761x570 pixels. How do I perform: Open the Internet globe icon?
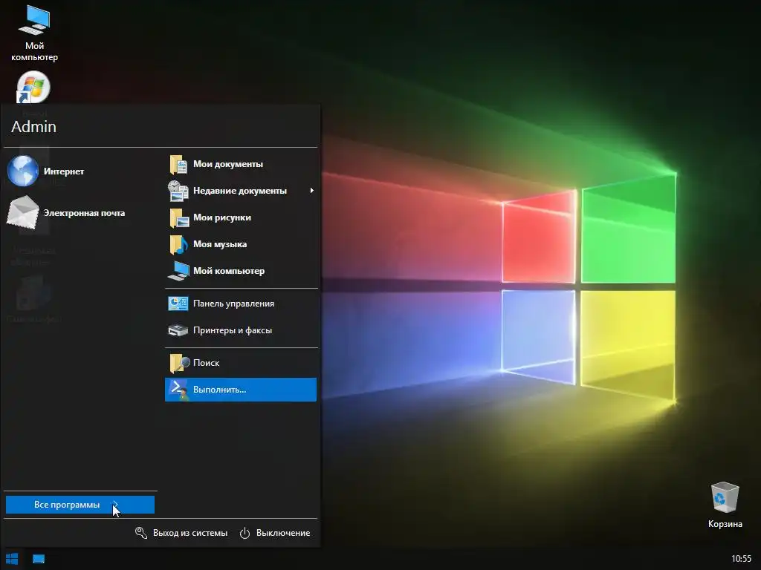(23, 171)
